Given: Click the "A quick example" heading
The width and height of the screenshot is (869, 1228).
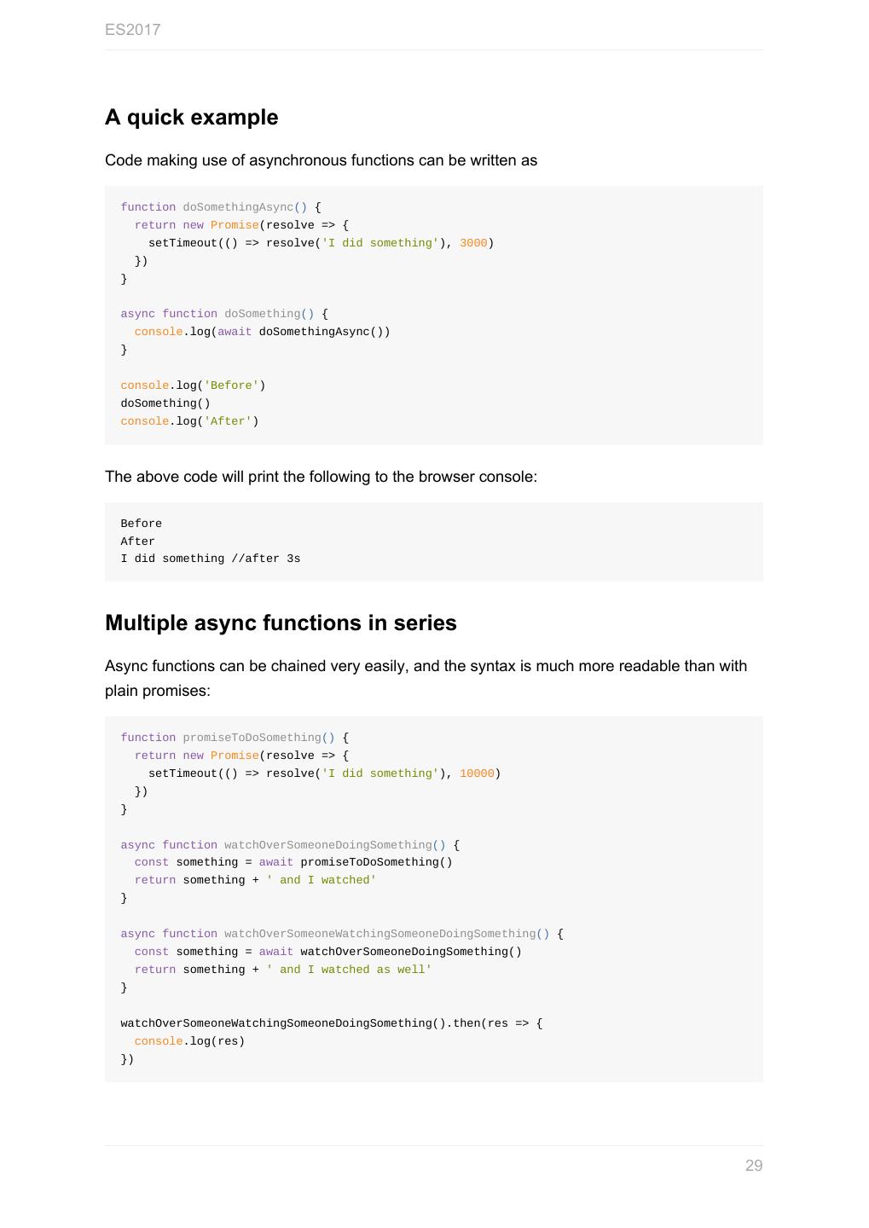Looking at the screenshot, I should 191,118.
